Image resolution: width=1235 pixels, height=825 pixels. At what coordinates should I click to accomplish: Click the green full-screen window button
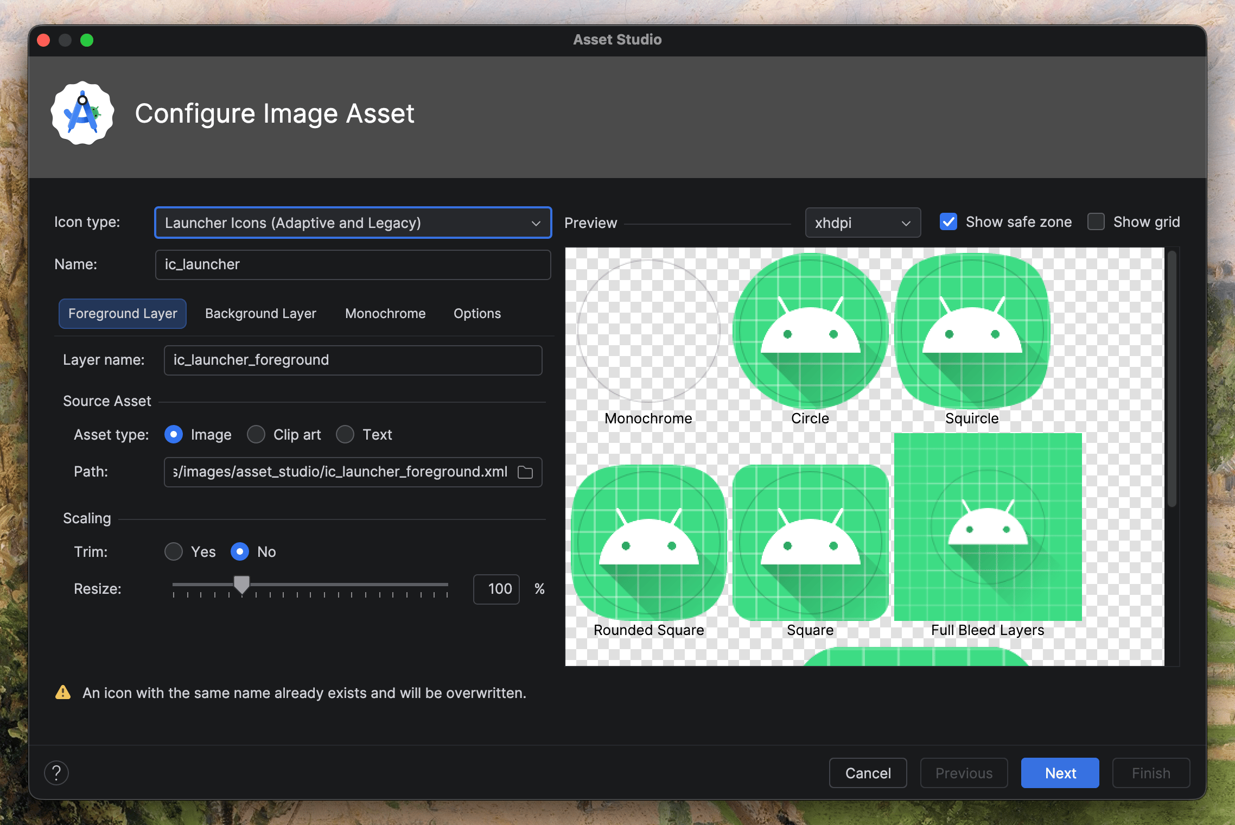87,40
